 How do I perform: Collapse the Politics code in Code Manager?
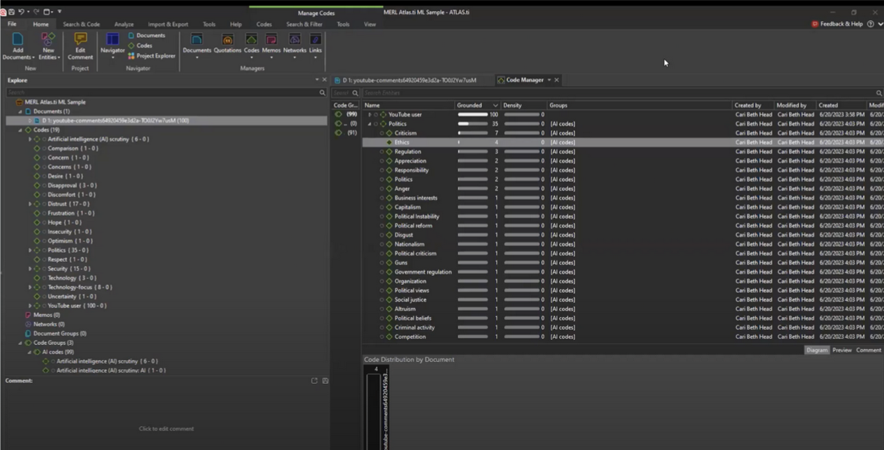(x=369, y=124)
